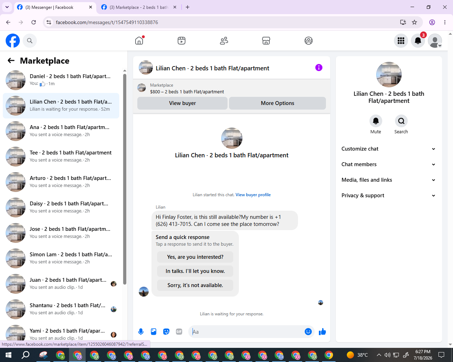The width and height of the screenshot is (453, 362).
Task: Send 'Sorry, it's not available.' response
Action: click(195, 285)
